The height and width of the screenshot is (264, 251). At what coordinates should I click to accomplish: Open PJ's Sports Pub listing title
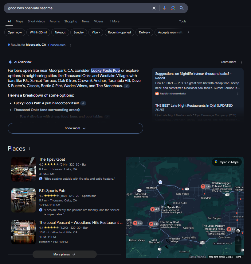click(52, 191)
